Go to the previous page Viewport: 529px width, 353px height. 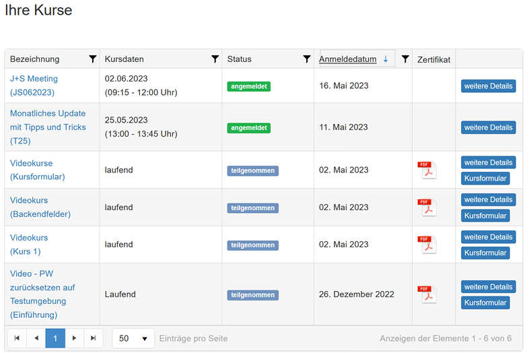(36, 338)
